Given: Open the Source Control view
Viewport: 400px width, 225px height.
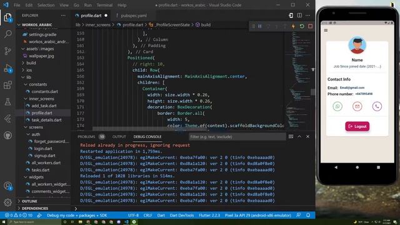Looking at the screenshot, I should (7, 51).
